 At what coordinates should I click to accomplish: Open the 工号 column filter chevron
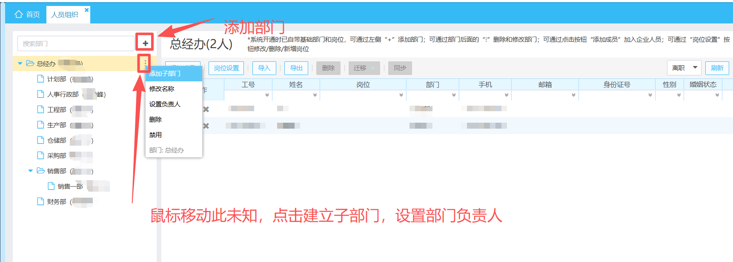(x=267, y=95)
